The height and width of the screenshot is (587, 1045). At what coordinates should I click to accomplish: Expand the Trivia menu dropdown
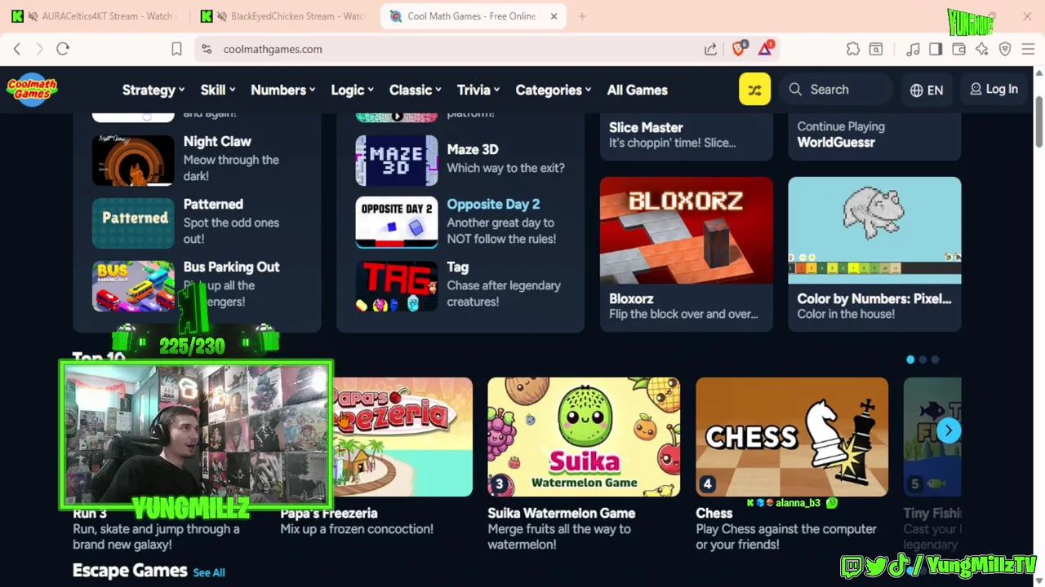pyautogui.click(x=478, y=90)
